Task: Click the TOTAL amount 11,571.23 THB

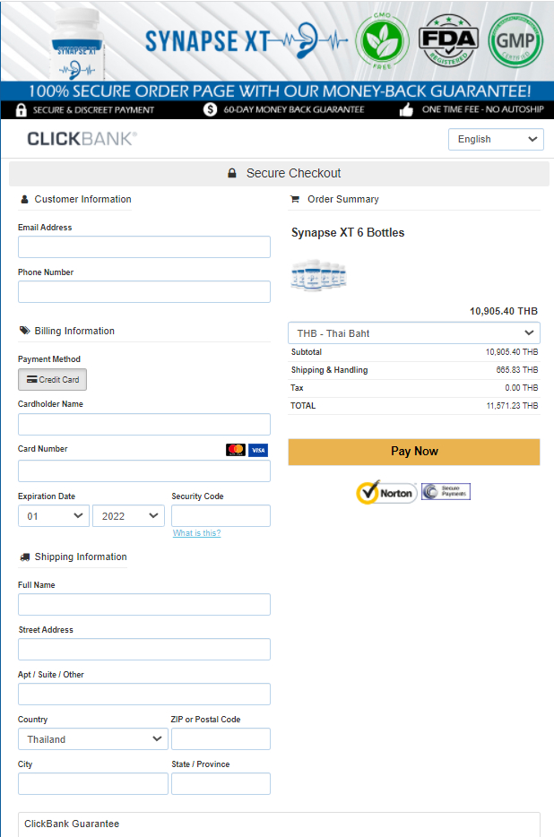Action: pos(512,406)
